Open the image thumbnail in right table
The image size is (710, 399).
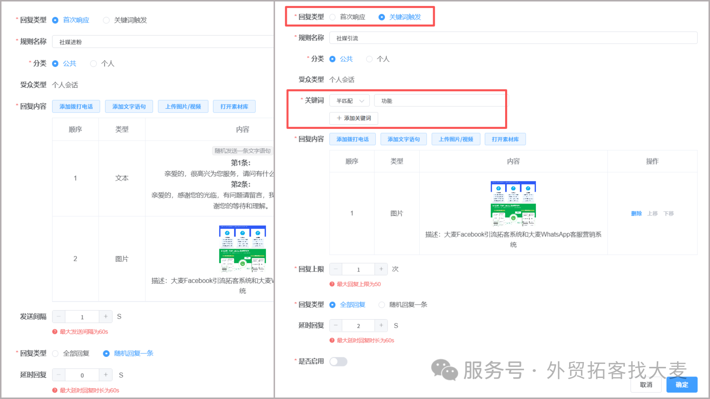[513, 204]
